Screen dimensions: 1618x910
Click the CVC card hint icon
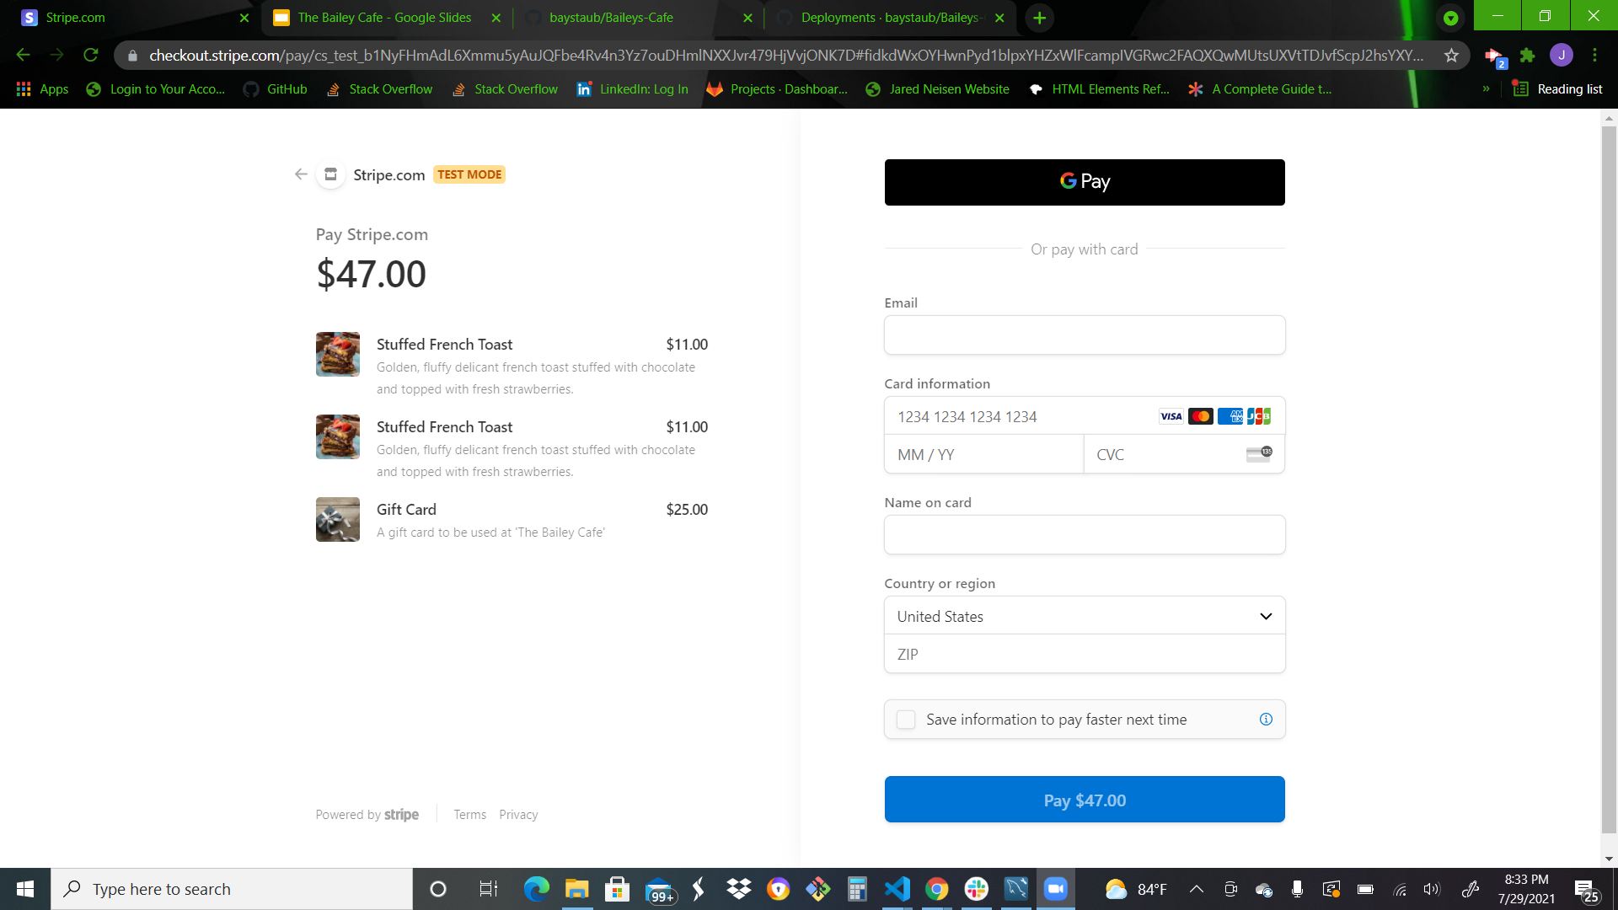(1259, 454)
